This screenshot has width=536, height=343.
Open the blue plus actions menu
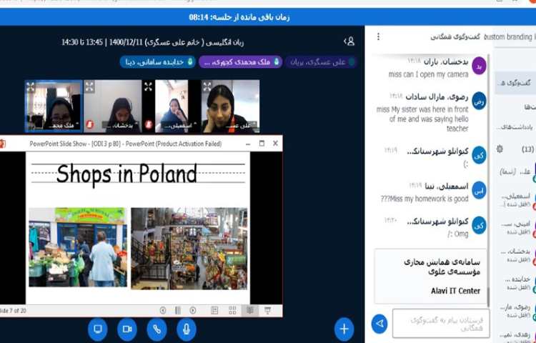344,329
